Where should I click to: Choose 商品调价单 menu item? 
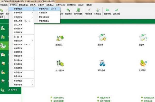tap(21, 73)
